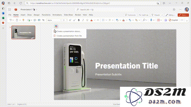Toggle Italic formatting
The height and width of the screenshot is (107, 191).
tap(83, 20)
